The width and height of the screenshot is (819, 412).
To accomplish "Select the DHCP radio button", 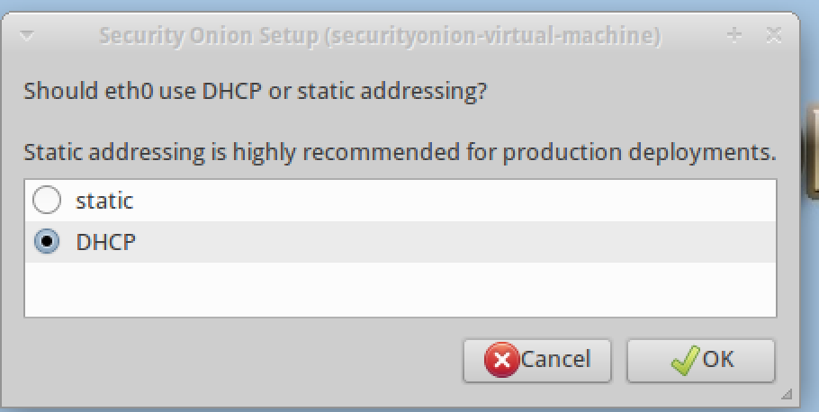I will pyautogui.click(x=46, y=241).
